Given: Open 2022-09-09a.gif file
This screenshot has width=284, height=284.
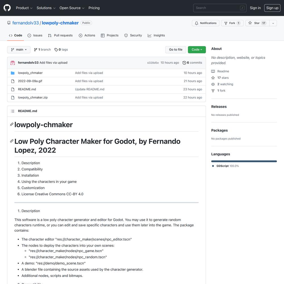Looking at the screenshot, I should tap(30, 81).
